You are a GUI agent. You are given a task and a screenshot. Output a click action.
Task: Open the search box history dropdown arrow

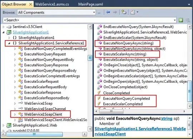tap(175, 20)
